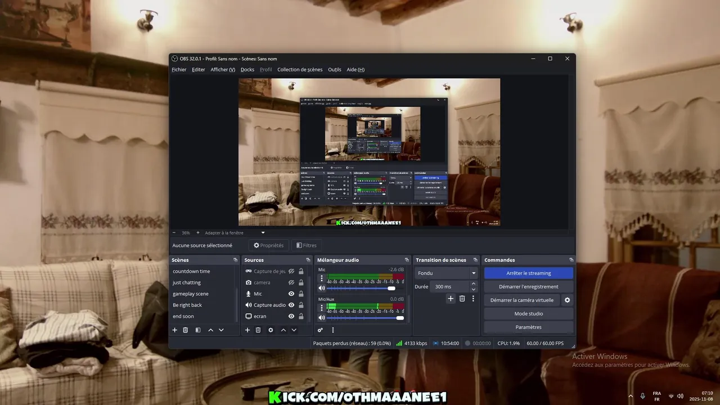Viewport: 720px width, 405px height.
Task: Move scene up in the Scènes toolbar
Action: pos(210,330)
